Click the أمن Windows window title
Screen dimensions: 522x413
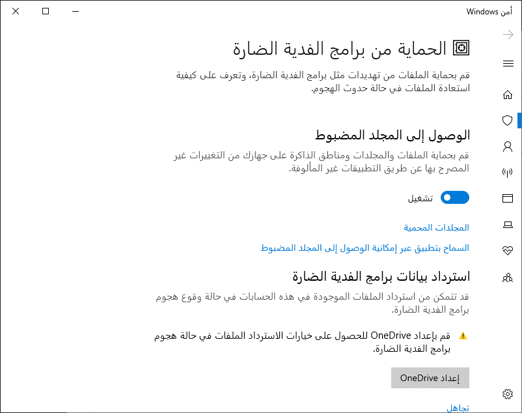489,12
